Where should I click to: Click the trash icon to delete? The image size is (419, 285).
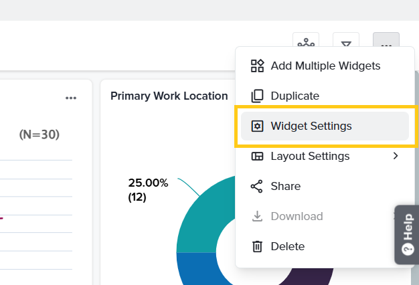[x=257, y=246]
